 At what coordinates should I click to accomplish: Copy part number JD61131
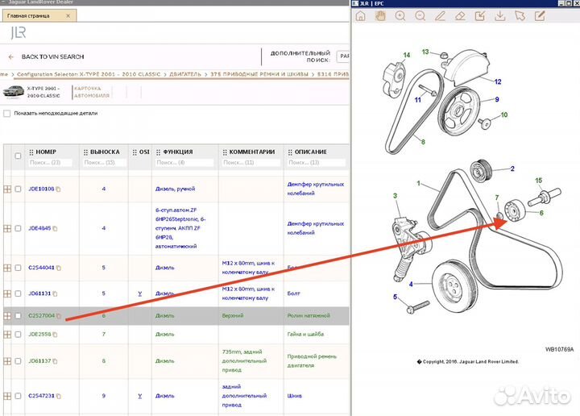tap(55, 294)
